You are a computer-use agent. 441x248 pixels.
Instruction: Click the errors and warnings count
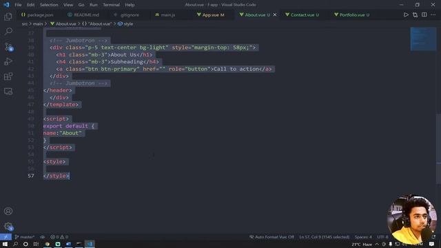pos(59,237)
